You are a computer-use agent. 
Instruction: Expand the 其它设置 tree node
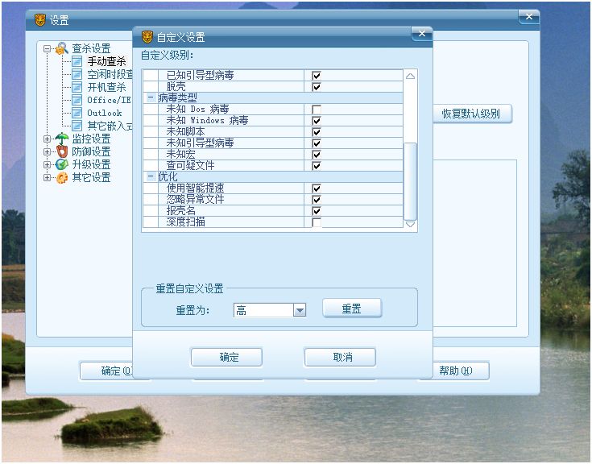tap(47, 177)
